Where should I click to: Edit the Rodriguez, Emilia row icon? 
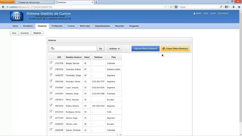[51, 111]
